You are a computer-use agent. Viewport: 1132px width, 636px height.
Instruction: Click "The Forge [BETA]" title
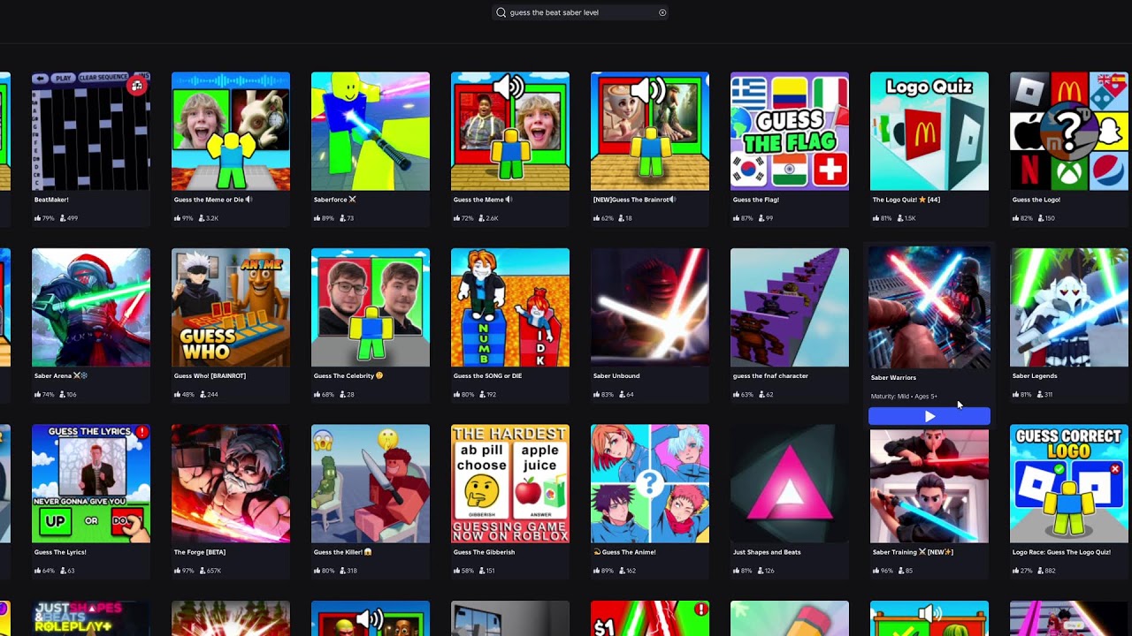tap(200, 553)
